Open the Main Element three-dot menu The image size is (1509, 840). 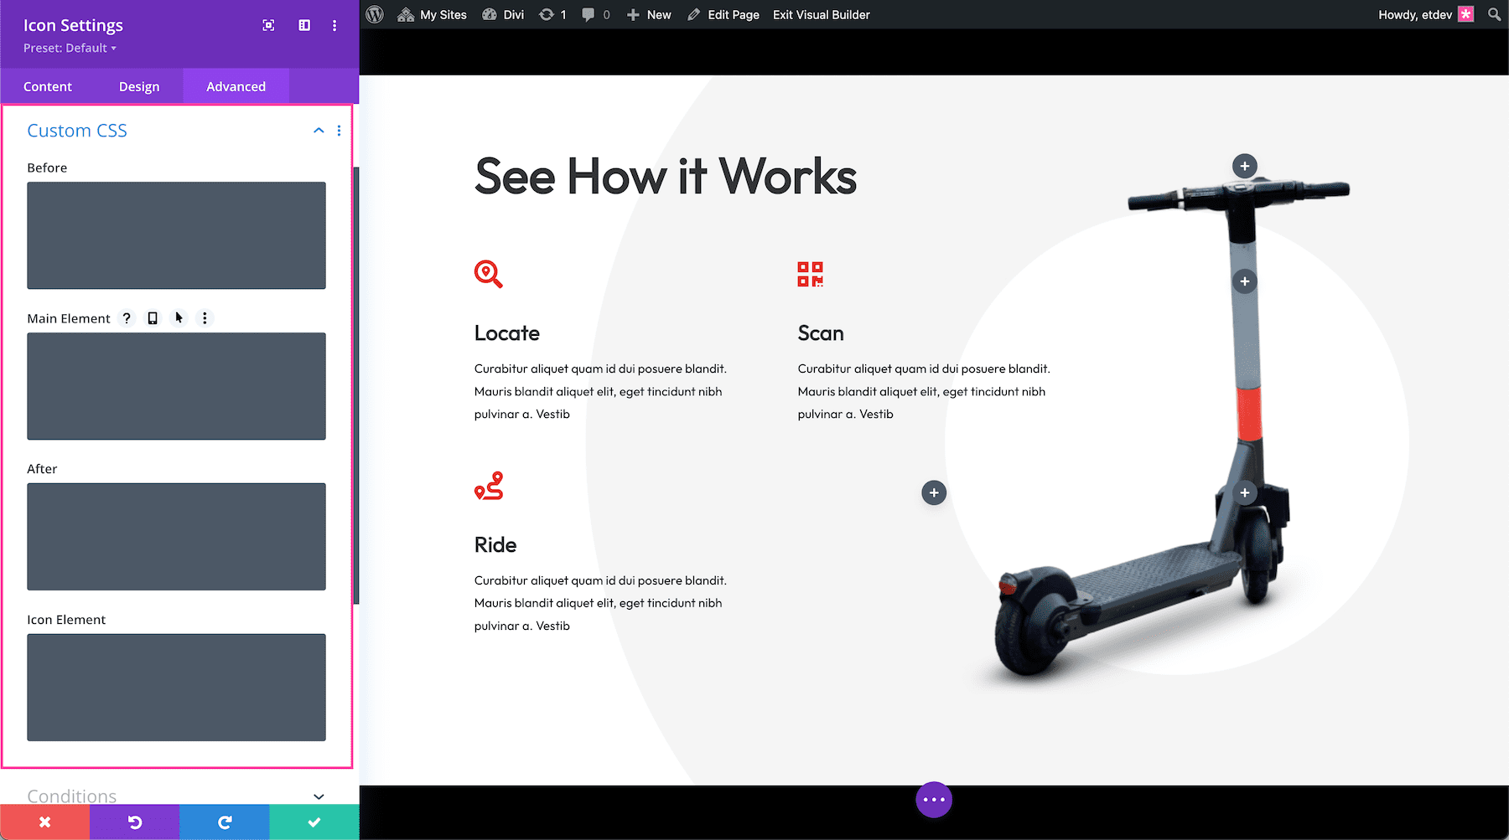pos(205,318)
